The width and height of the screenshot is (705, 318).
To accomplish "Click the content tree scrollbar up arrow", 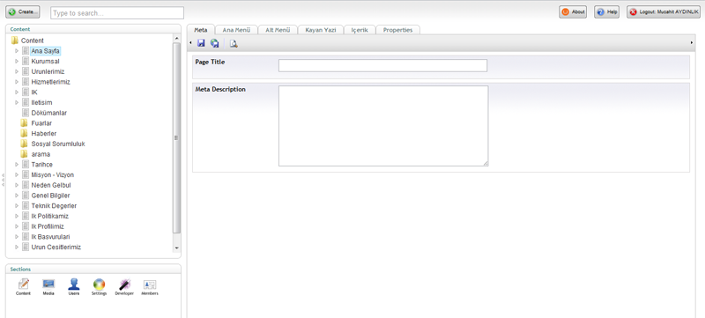I will point(177,39).
